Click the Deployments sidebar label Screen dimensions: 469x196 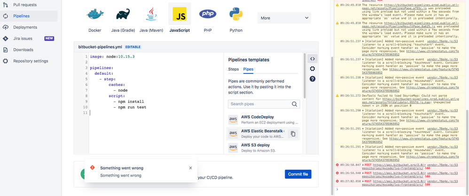click(25, 28)
